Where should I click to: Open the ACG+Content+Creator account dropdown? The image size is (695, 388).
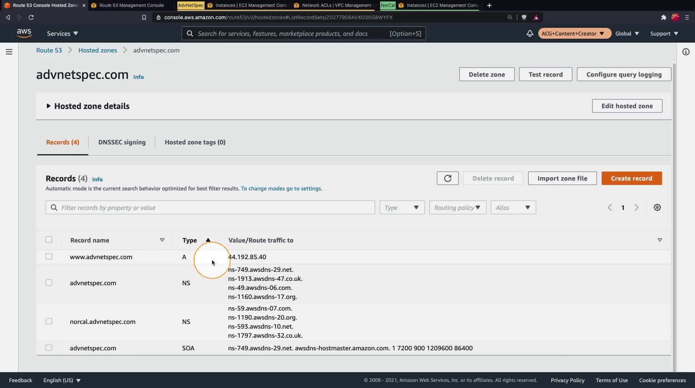[574, 34]
